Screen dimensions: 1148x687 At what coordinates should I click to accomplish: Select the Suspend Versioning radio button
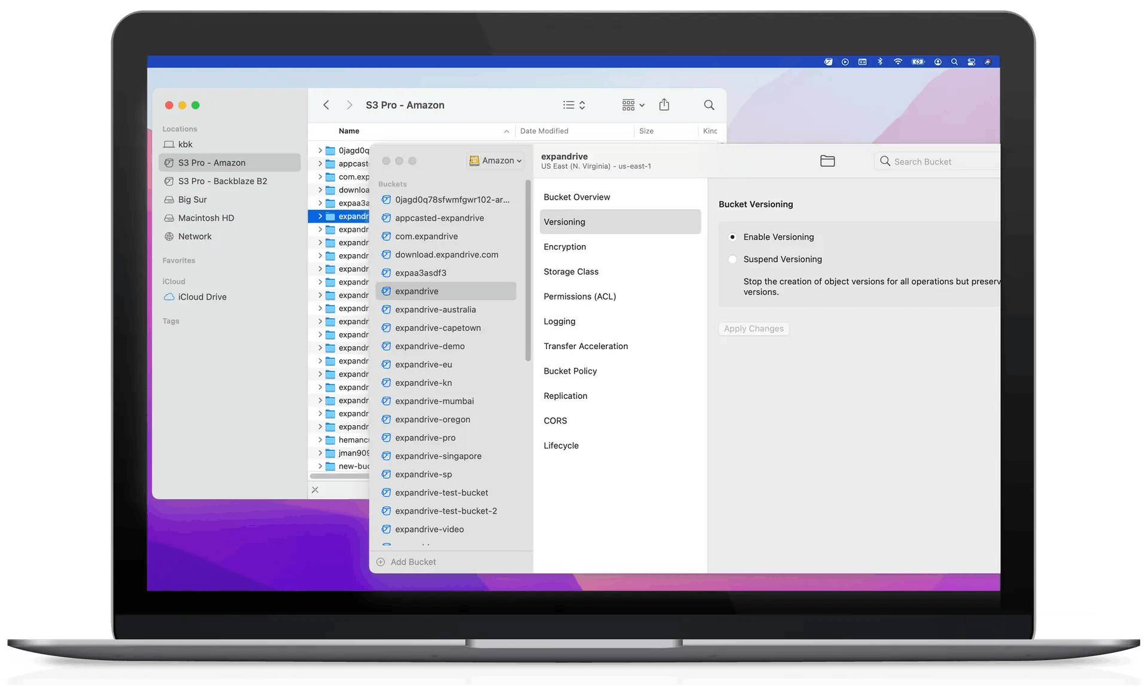coord(732,259)
